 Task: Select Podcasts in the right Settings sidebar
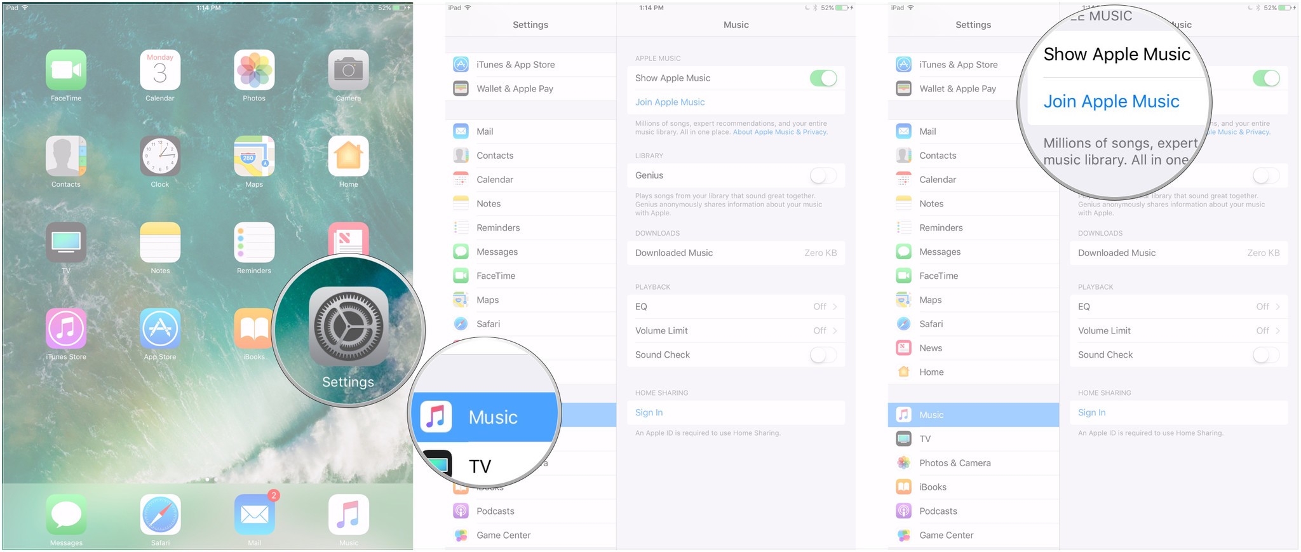[x=973, y=511]
